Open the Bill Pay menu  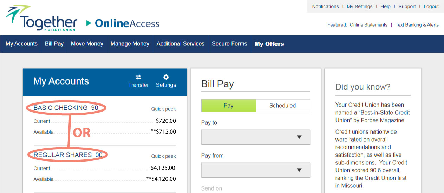tap(54, 44)
